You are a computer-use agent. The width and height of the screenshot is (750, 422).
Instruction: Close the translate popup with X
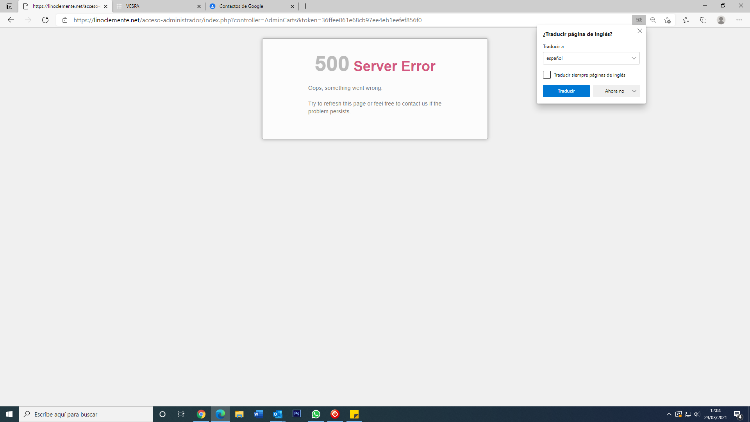point(640,31)
